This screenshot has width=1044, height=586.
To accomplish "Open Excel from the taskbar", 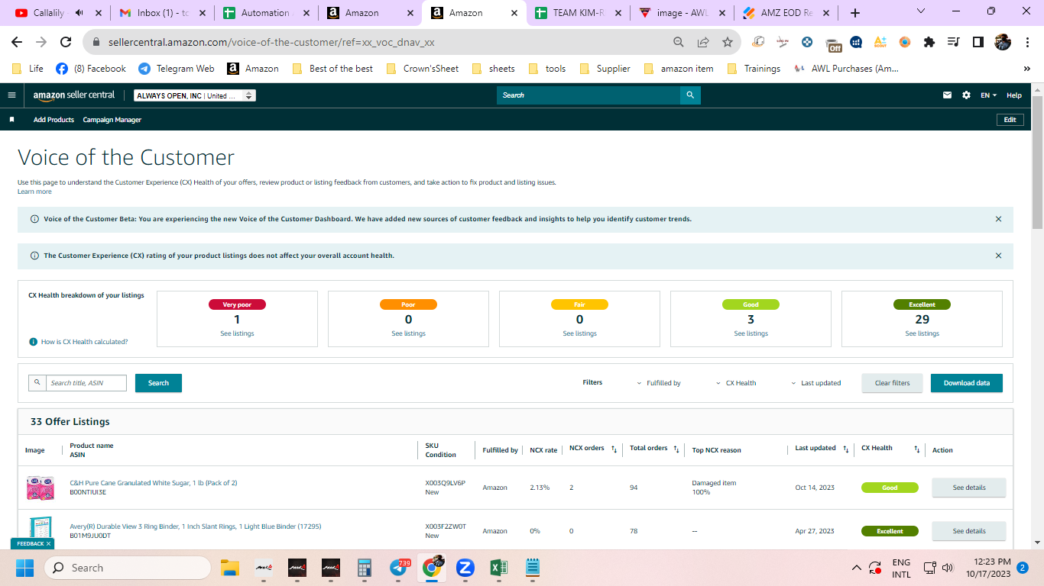I will 498,568.
